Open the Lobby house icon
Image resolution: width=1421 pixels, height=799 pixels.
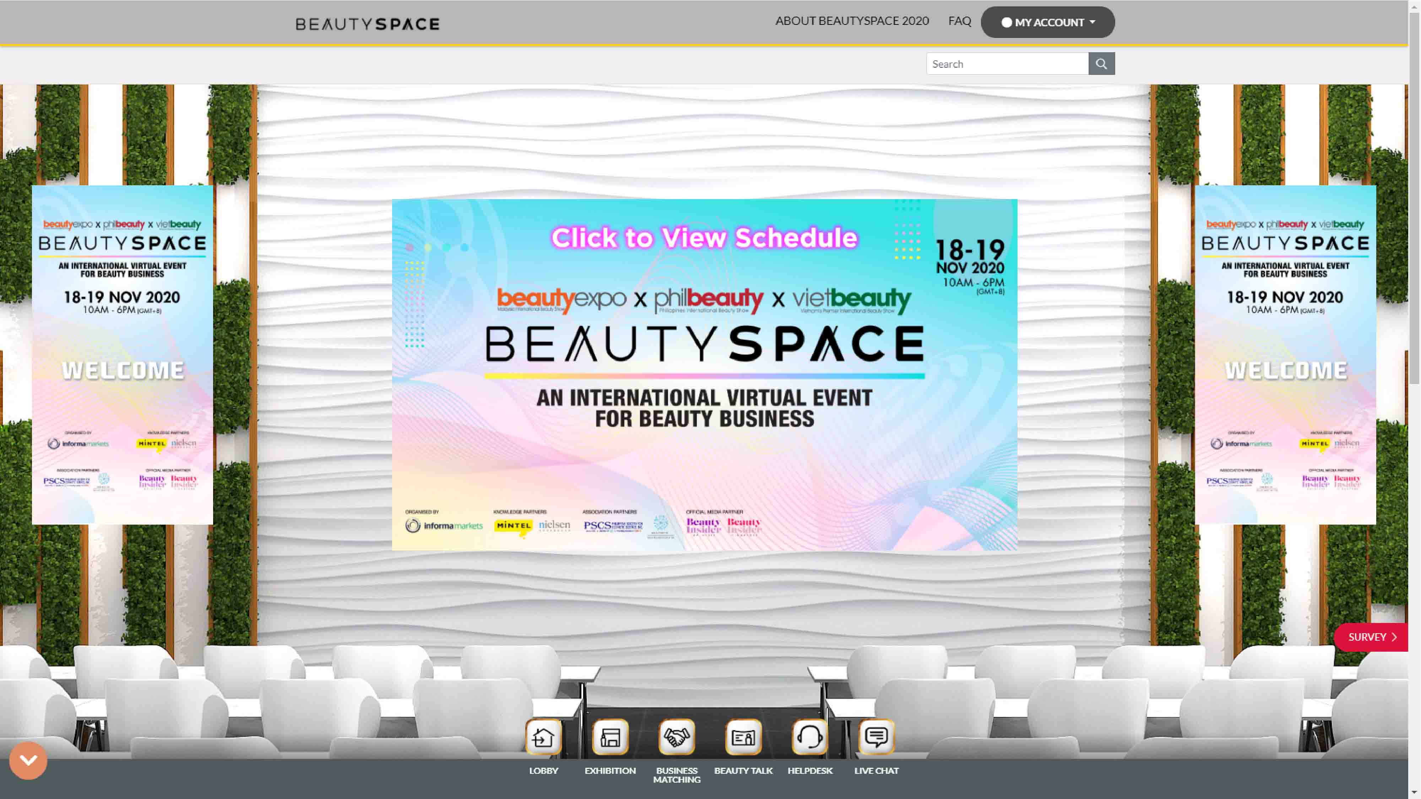click(543, 737)
